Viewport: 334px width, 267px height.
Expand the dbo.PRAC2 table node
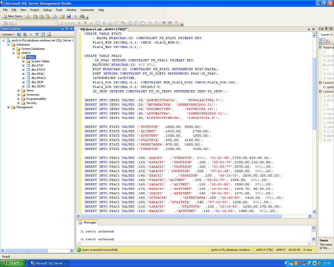click(23, 78)
